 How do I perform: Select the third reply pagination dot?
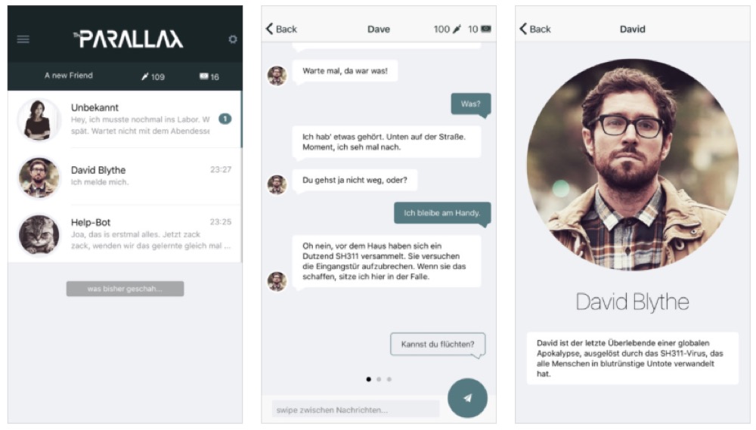click(x=389, y=379)
